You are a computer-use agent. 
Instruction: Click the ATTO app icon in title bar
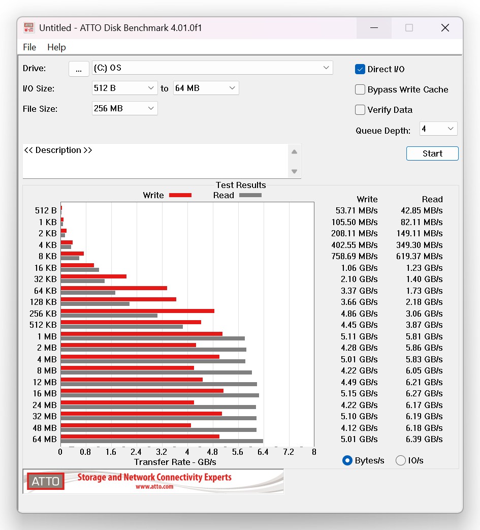coord(29,27)
